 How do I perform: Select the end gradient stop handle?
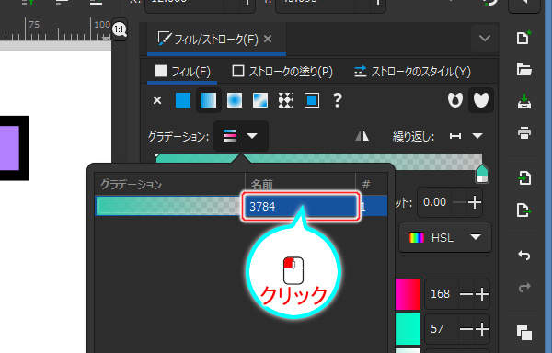pos(482,174)
